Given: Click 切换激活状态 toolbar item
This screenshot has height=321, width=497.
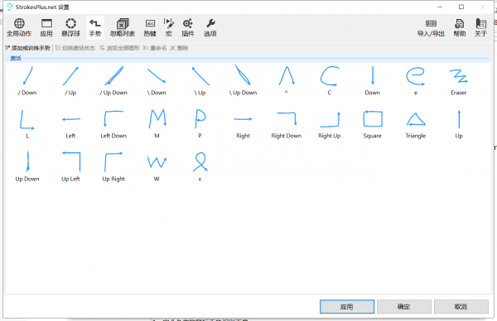Looking at the screenshot, I should 75,48.
